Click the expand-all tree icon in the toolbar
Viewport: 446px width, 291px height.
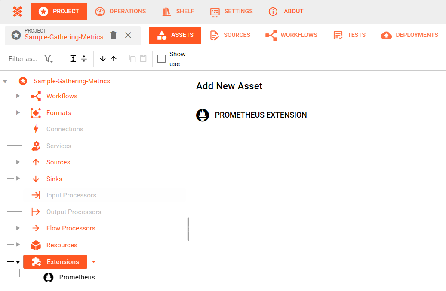click(x=73, y=58)
